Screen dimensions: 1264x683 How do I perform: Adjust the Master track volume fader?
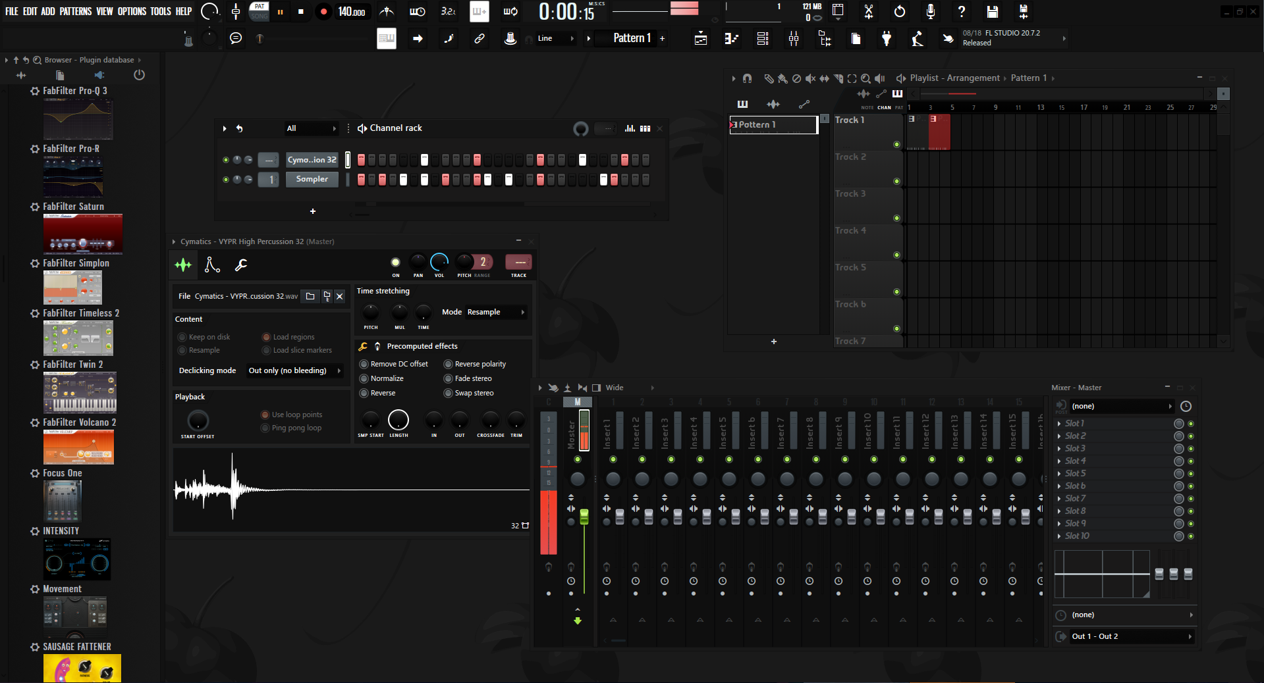pyautogui.click(x=584, y=517)
